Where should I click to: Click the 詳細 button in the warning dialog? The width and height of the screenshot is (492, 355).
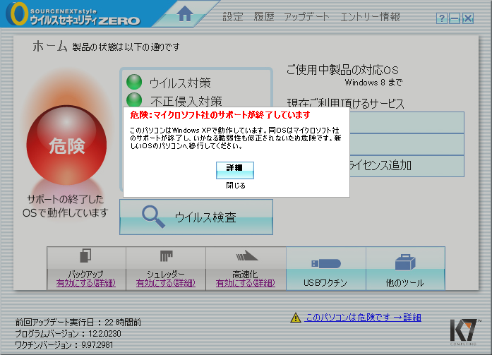pyautogui.click(x=234, y=170)
